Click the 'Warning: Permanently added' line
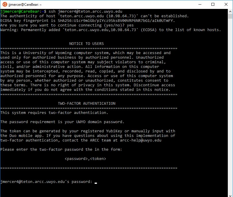Screen dimensions: 233x197 (x=110, y=30)
